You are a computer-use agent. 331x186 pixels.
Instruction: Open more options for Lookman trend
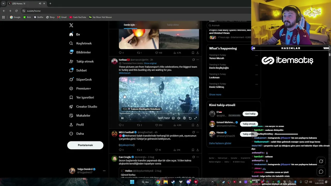point(257,75)
